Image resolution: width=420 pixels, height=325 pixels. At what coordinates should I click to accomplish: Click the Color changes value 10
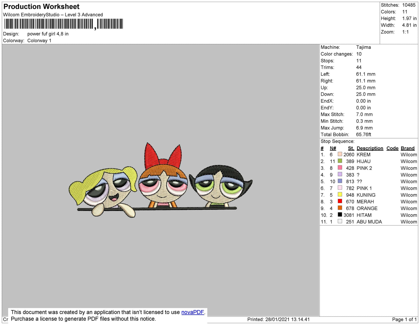(359, 54)
